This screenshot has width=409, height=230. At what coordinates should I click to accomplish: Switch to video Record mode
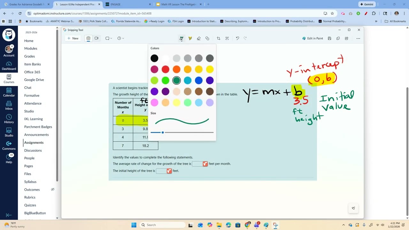(96, 38)
